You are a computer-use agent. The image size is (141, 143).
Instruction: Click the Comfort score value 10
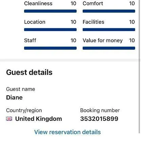coord(132,3)
